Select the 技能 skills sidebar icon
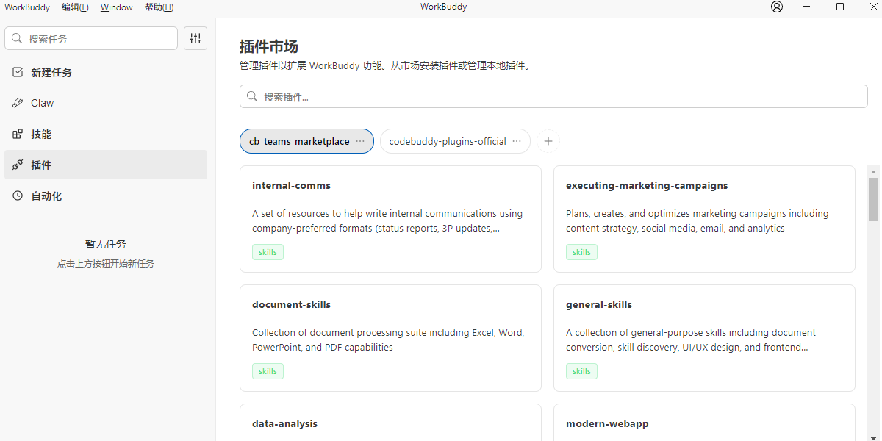 18,134
